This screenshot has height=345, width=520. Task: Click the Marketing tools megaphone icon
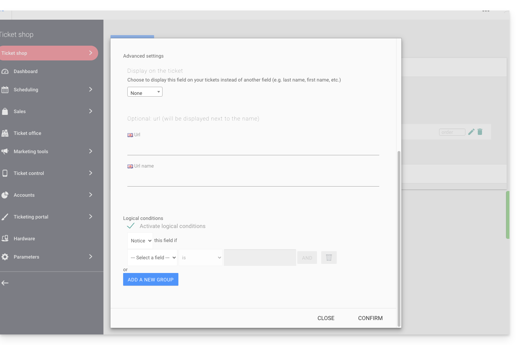(5, 151)
